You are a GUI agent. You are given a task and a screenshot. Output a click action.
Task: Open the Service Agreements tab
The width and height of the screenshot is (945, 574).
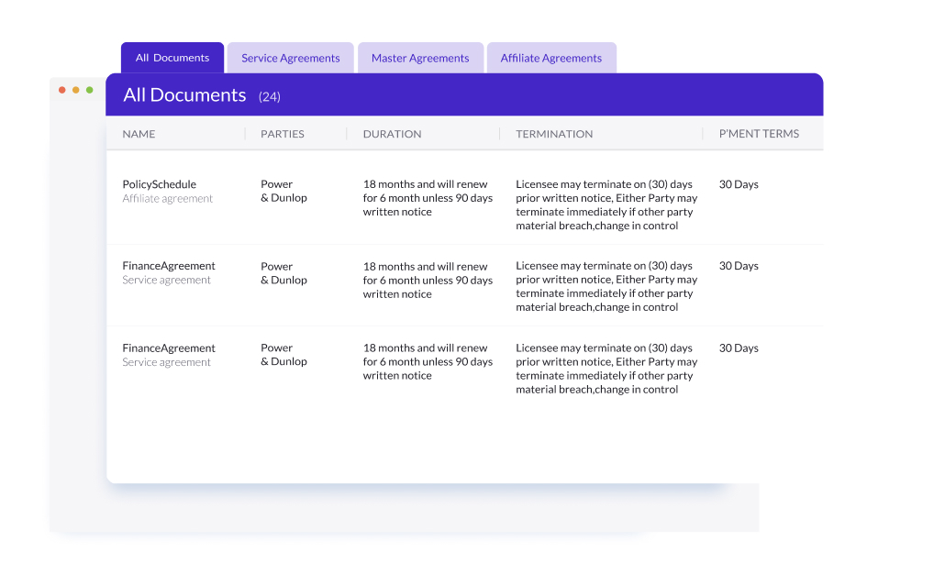[x=291, y=58]
